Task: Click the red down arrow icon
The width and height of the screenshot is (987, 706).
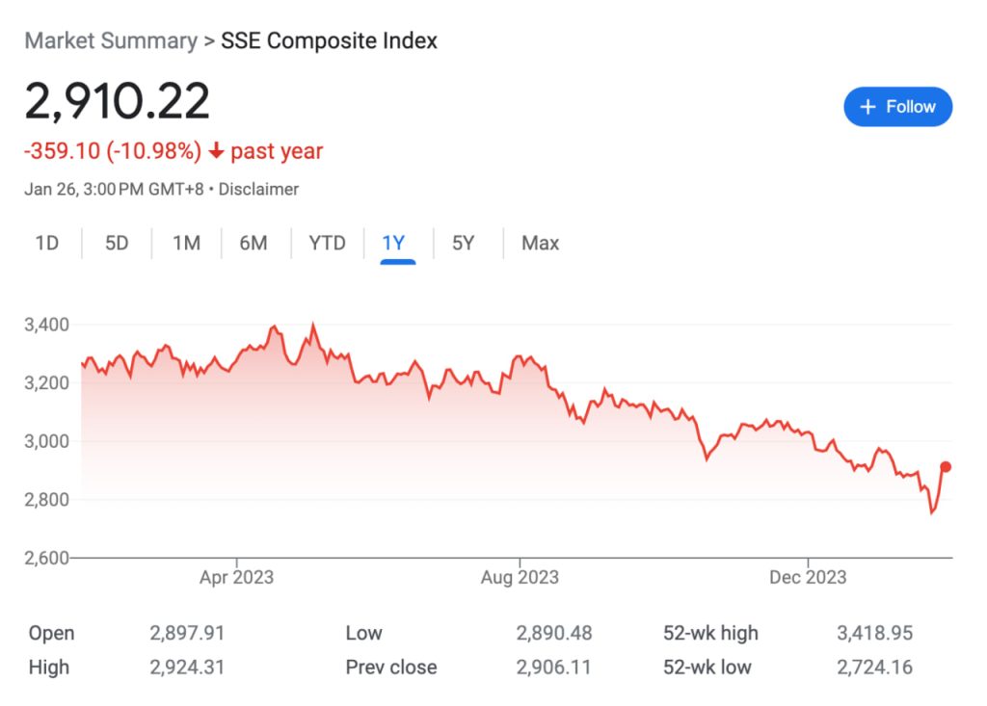Action: click(x=216, y=151)
